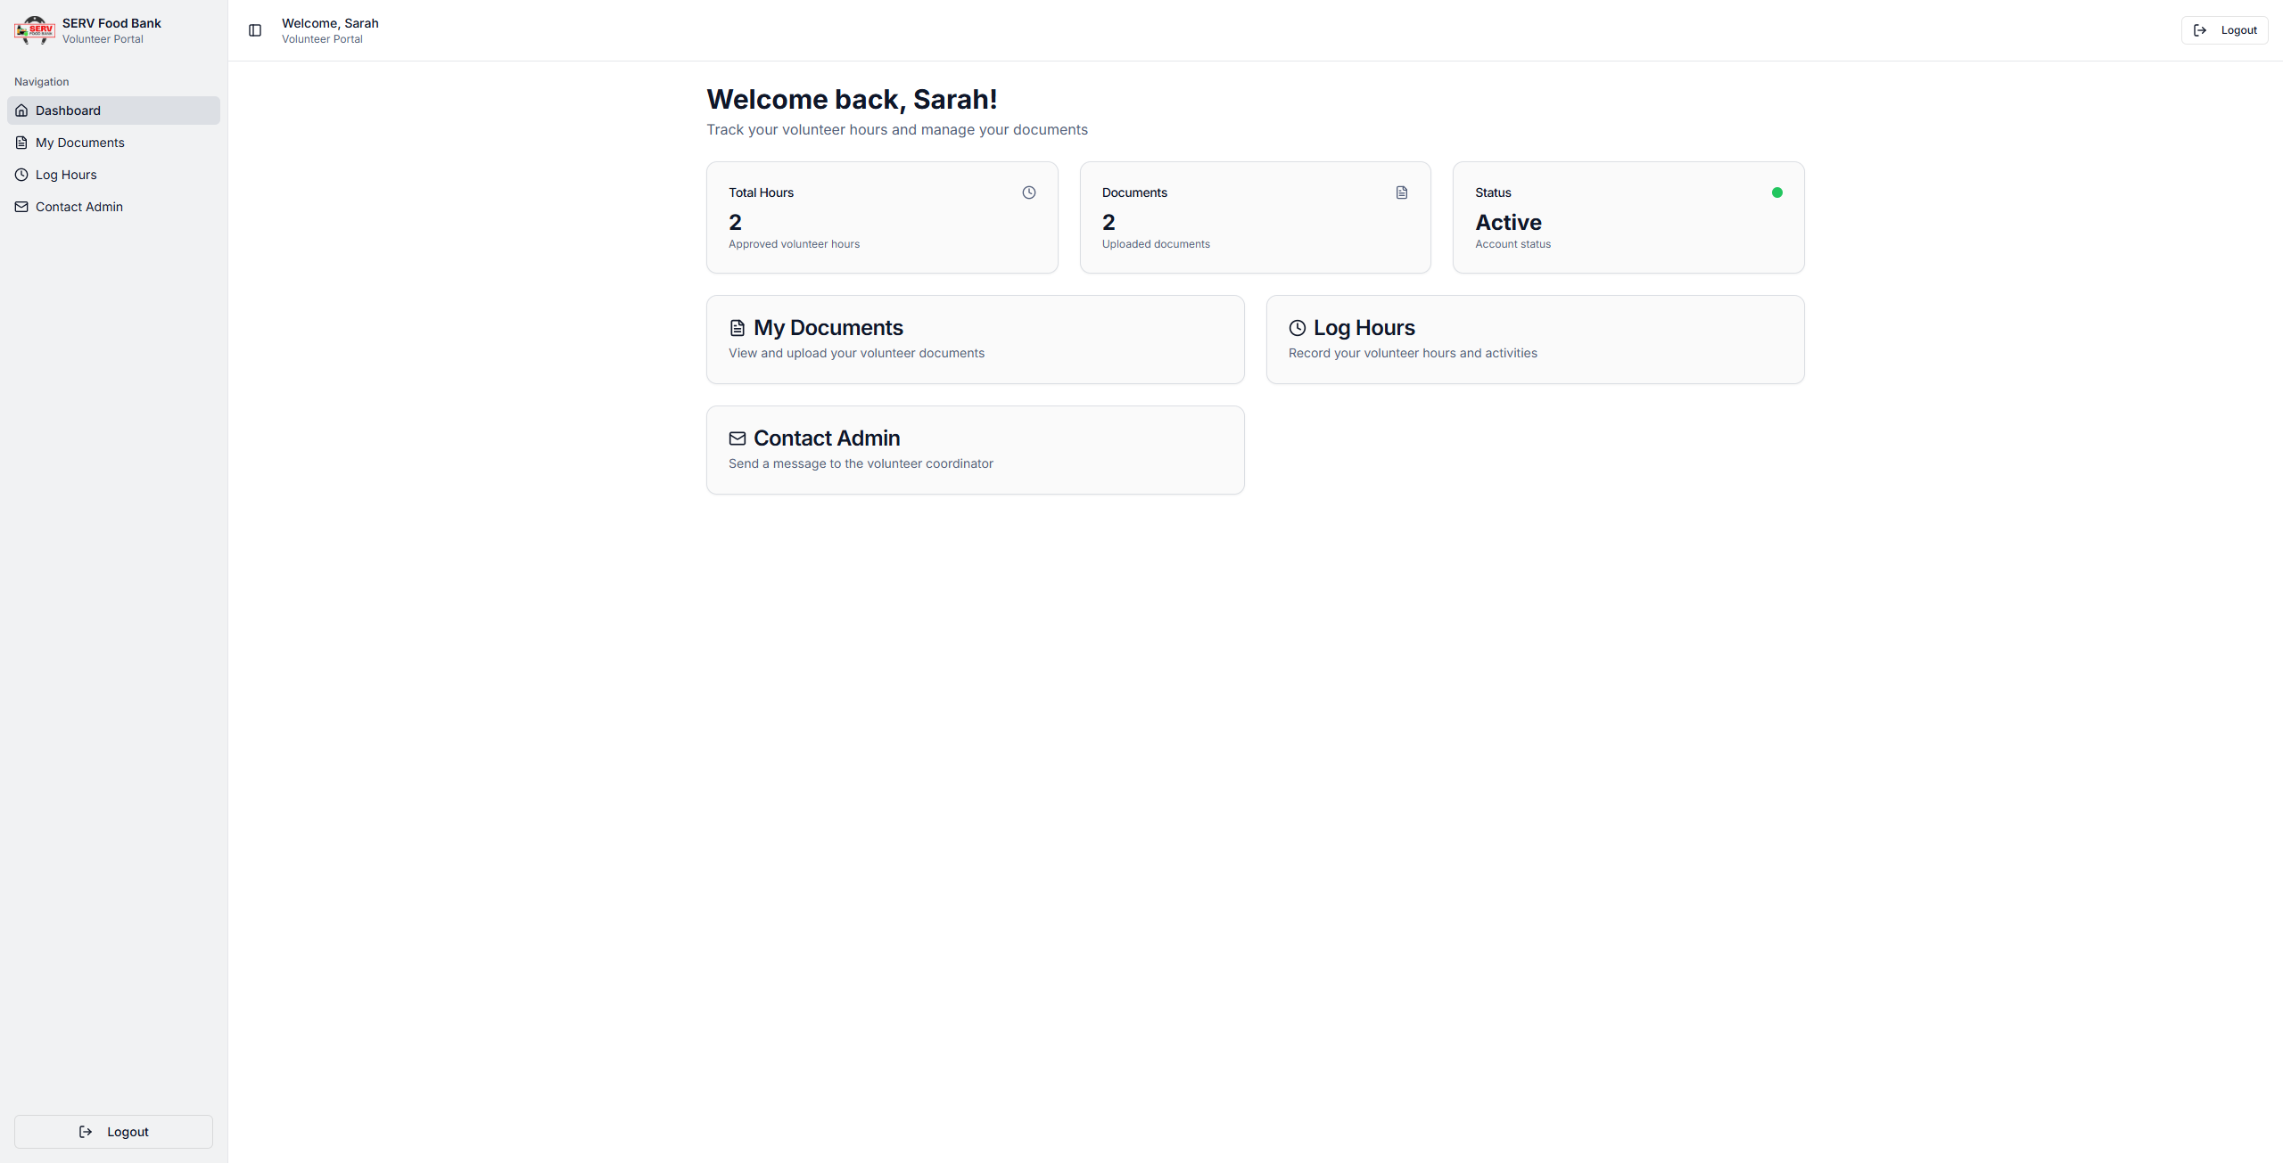Click the SERV Food Bank logo

pyautogui.click(x=35, y=30)
